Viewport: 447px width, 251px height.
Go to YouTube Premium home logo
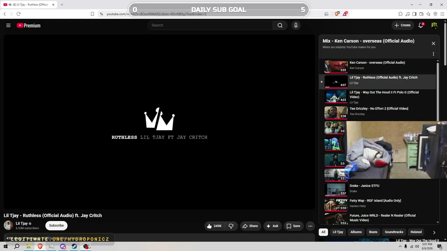[x=29, y=25]
